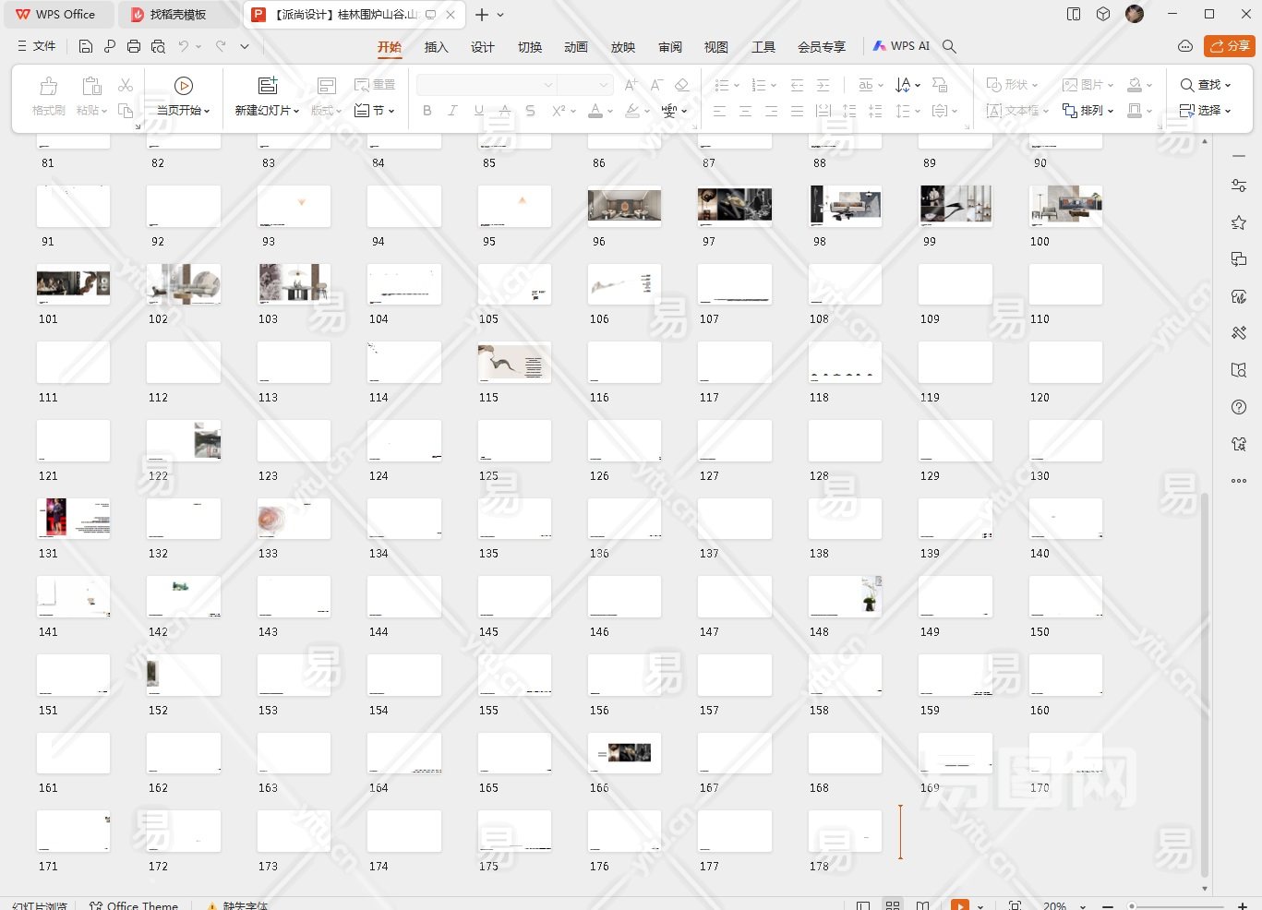This screenshot has height=910, width=1262.
Task: Click the zoom slider handle in status bar
Action: click(1132, 905)
